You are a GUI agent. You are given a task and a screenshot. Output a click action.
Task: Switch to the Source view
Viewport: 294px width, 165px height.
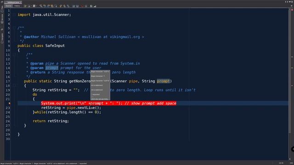[x=8, y=6]
